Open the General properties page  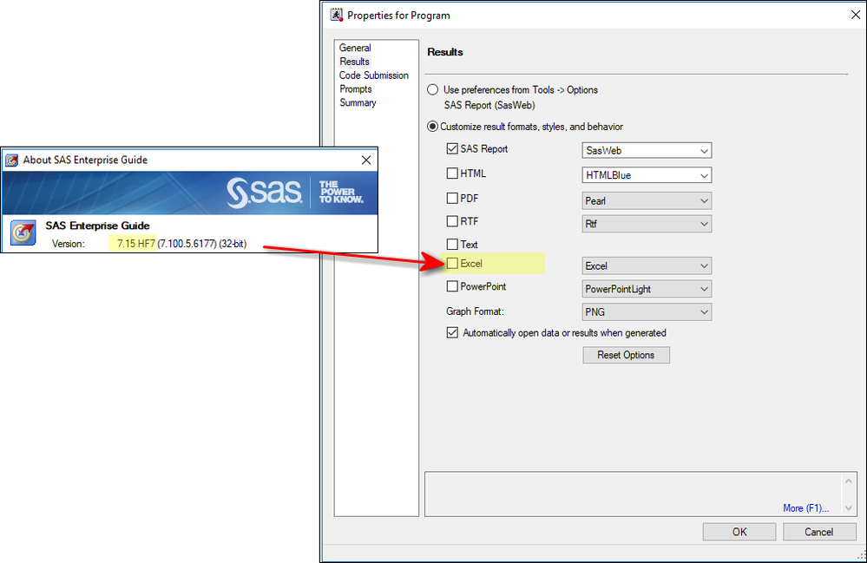click(355, 48)
